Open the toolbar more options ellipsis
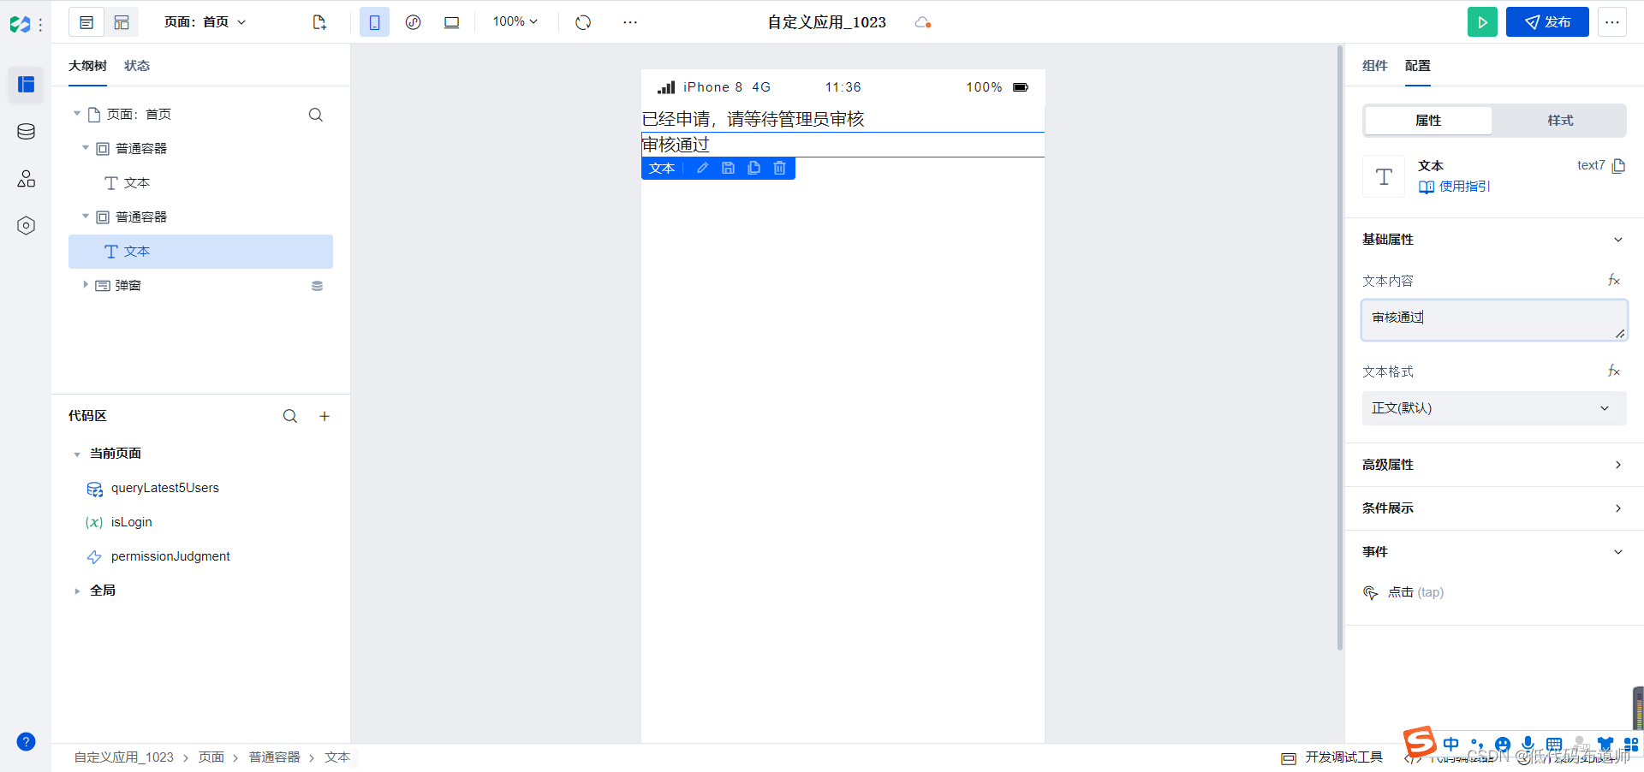This screenshot has width=1644, height=772. [x=630, y=22]
